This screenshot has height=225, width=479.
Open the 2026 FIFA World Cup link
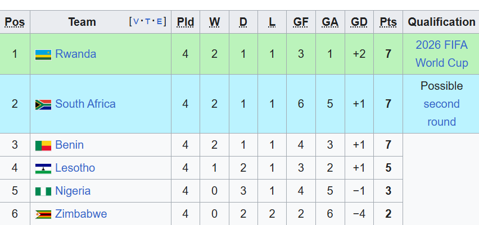pyautogui.click(x=441, y=54)
